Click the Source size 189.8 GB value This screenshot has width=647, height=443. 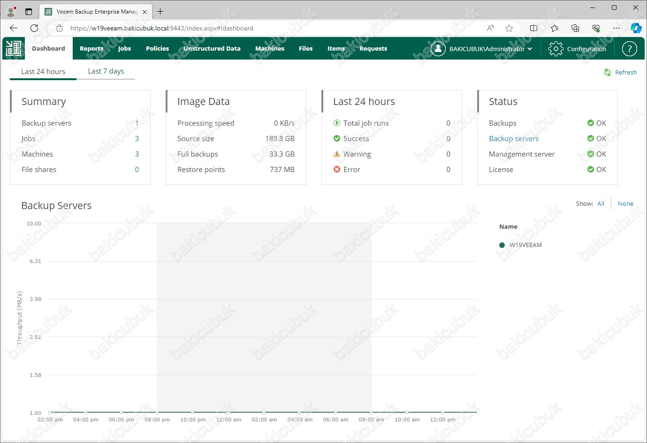point(280,138)
